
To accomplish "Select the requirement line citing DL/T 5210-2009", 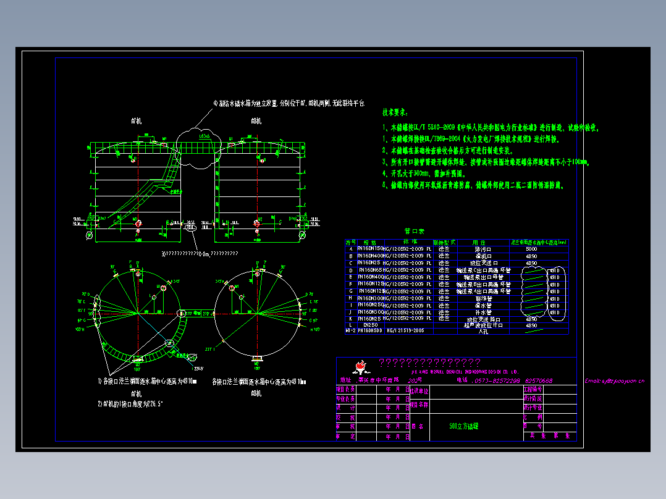I will [491, 127].
